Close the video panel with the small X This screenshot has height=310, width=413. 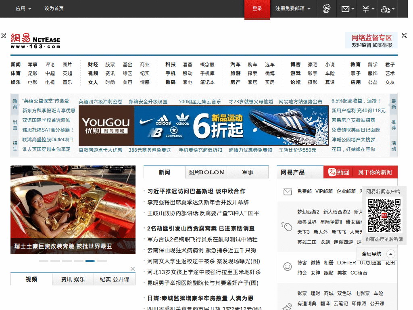coord(133,268)
